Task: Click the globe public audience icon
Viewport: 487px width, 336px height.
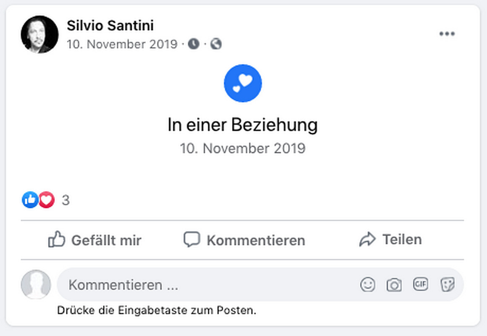Action: 216,44
